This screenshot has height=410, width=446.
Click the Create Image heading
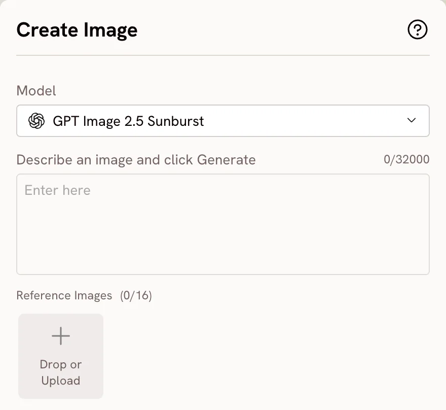pyautogui.click(x=77, y=30)
